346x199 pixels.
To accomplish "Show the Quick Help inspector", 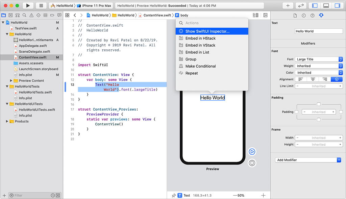I will [313, 16].
